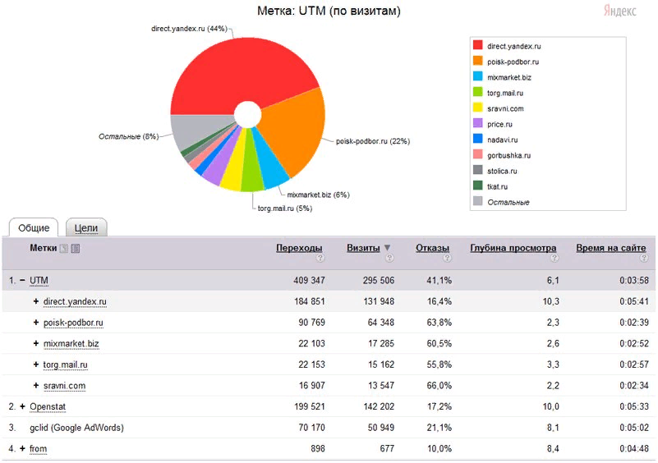Image resolution: width=658 pixels, height=463 pixels.
Task: Click the orange poisk-podbor.ru legend swatch
Action: coord(477,61)
